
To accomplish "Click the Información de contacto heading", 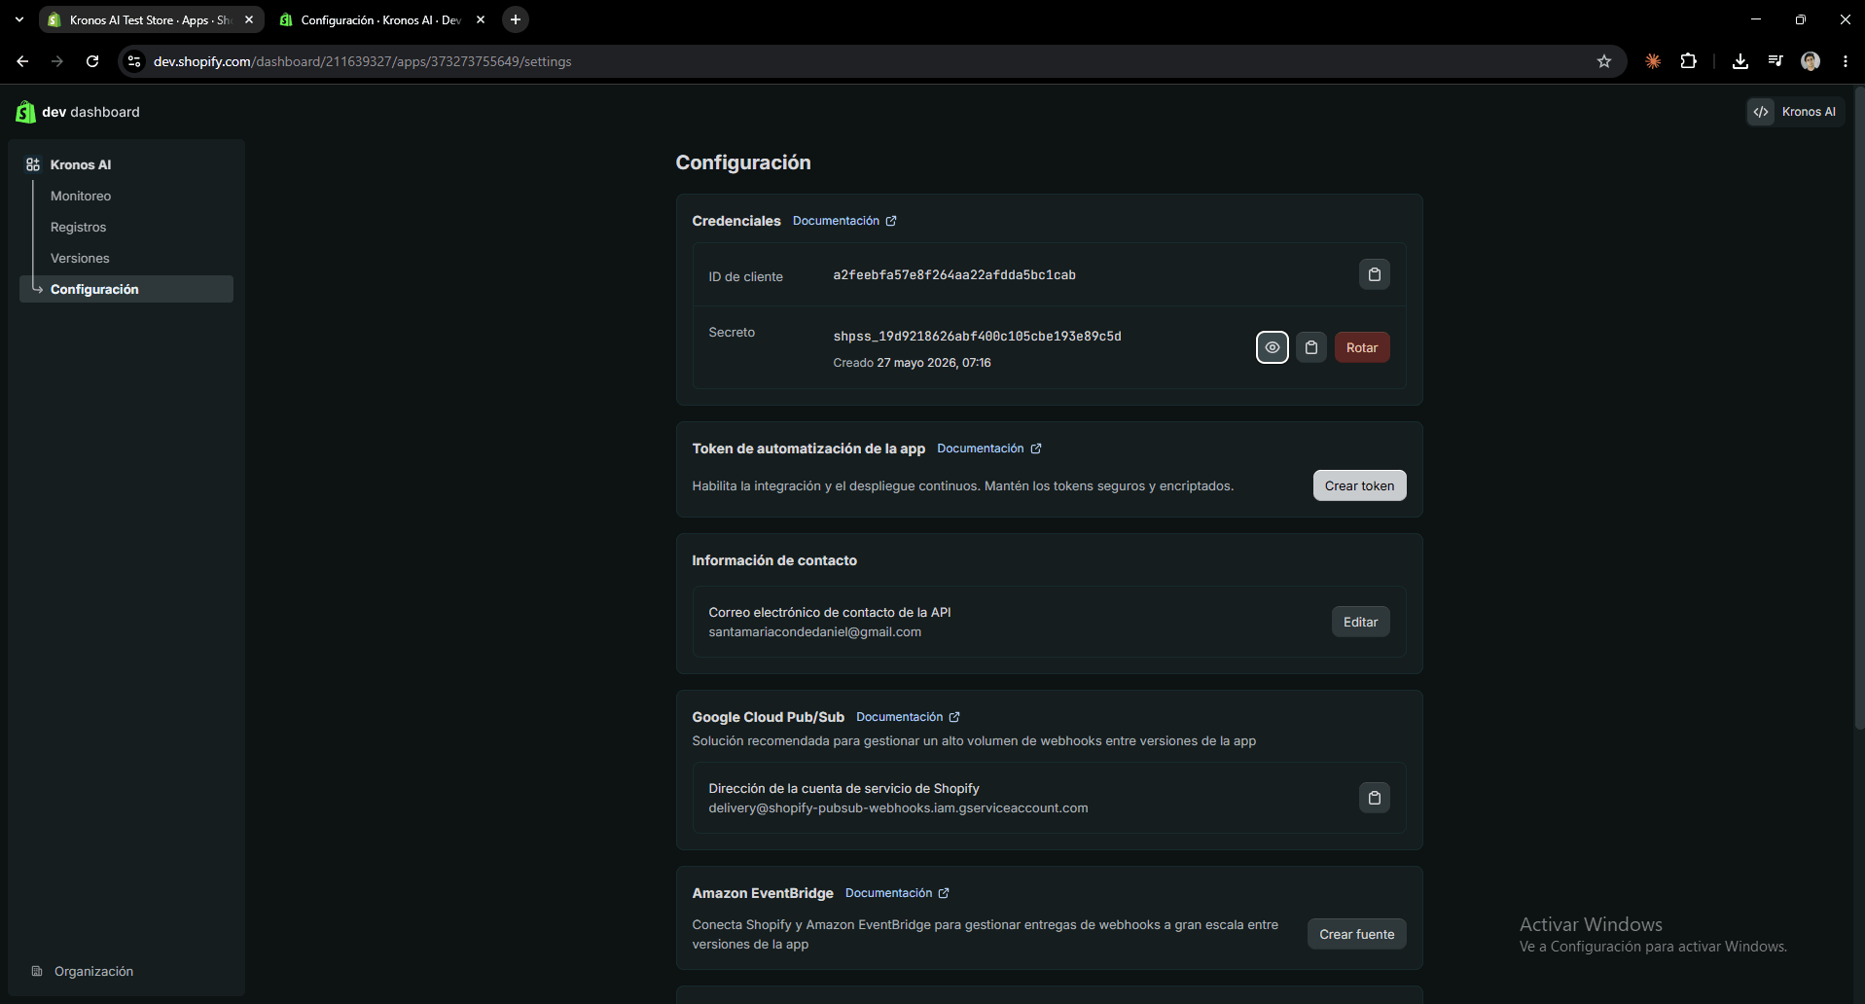I will 774,560.
